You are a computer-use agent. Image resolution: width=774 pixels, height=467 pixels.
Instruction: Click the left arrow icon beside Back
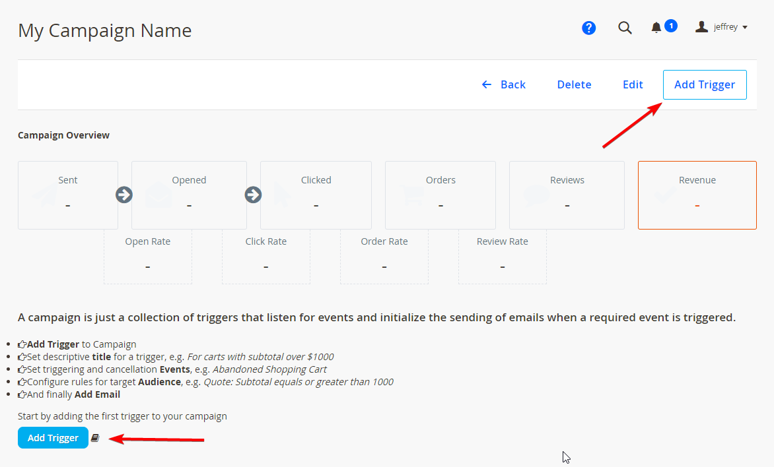click(x=487, y=84)
